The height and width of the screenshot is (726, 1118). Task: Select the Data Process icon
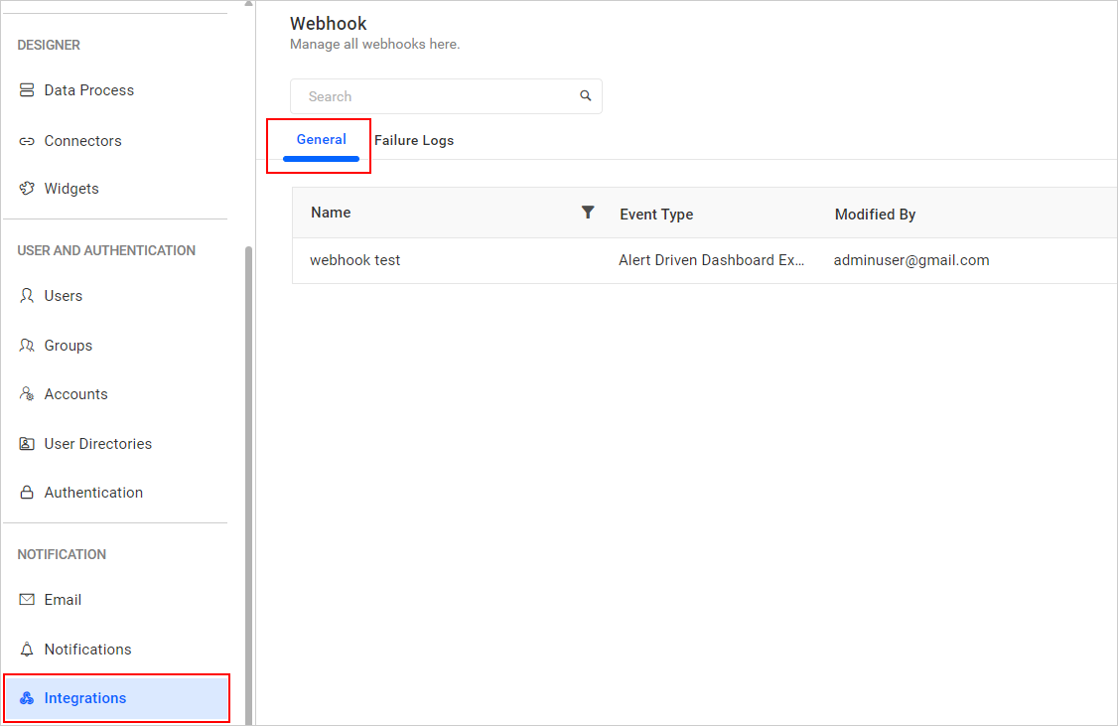pyautogui.click(x=26, y=89)
